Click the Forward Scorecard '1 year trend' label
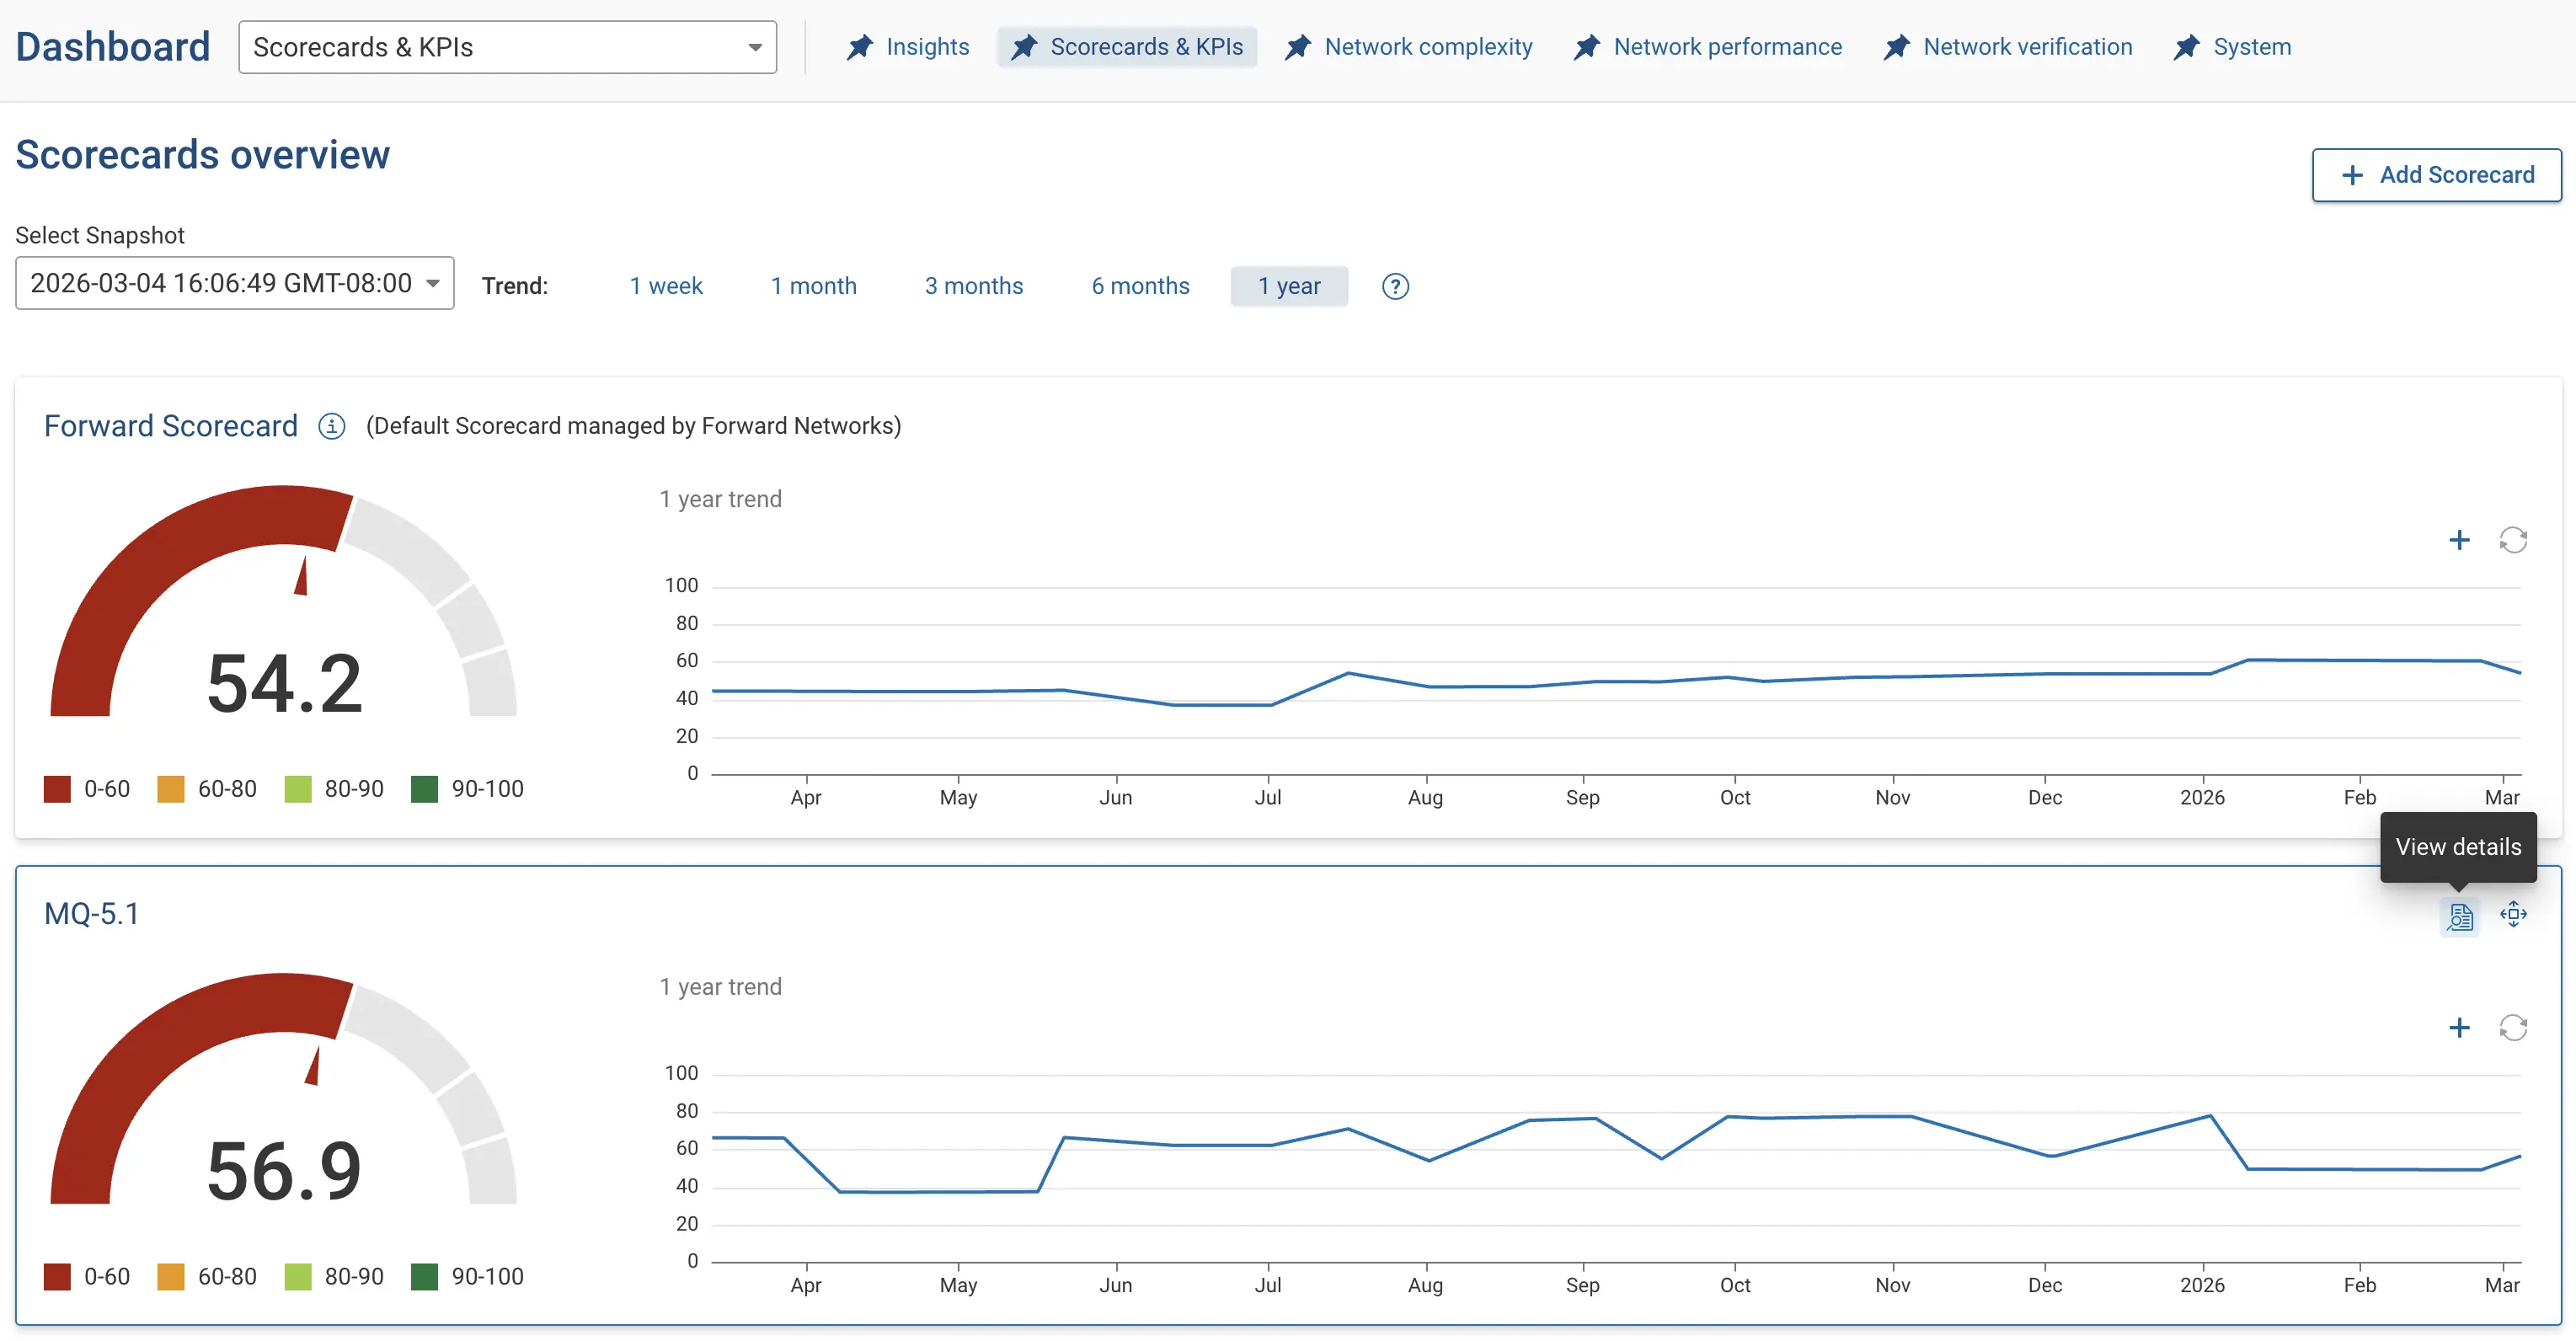Viewport: 2576px width, 1341px height. point(720,499)
